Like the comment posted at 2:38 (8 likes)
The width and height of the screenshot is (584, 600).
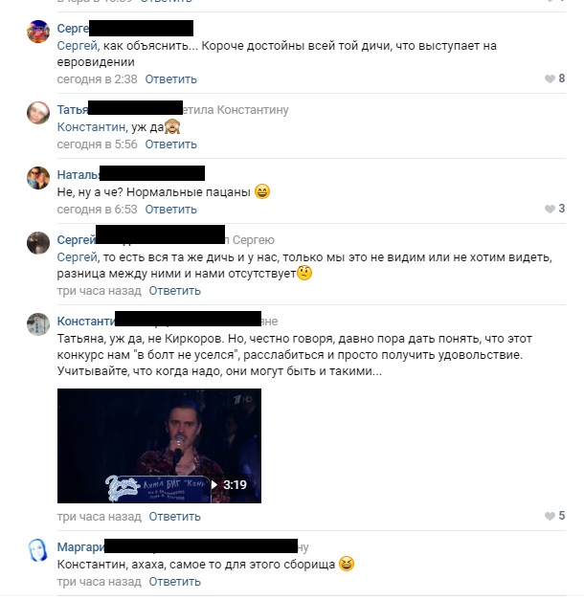[x=554, y=78]
